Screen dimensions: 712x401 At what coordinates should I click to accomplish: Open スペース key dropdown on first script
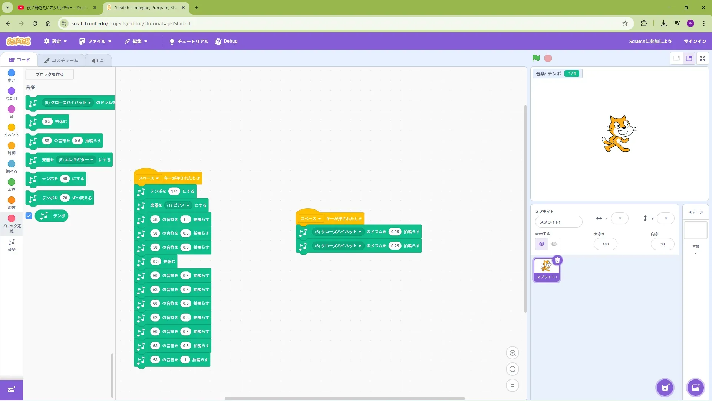point(149,178)
